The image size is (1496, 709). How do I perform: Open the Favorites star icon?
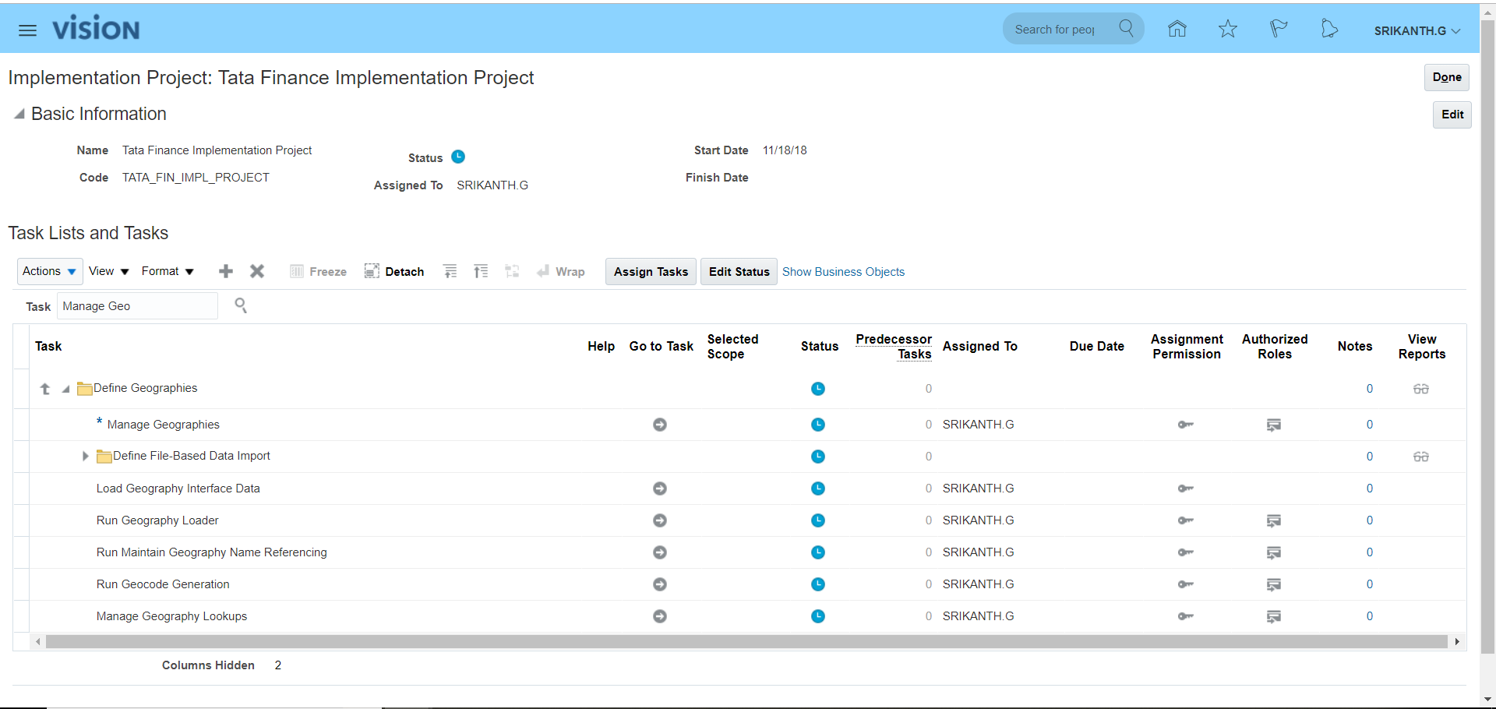tap(1227, 30)
